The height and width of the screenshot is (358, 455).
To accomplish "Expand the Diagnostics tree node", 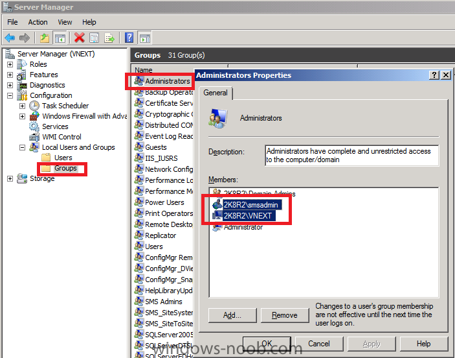I will coord(10,85).
